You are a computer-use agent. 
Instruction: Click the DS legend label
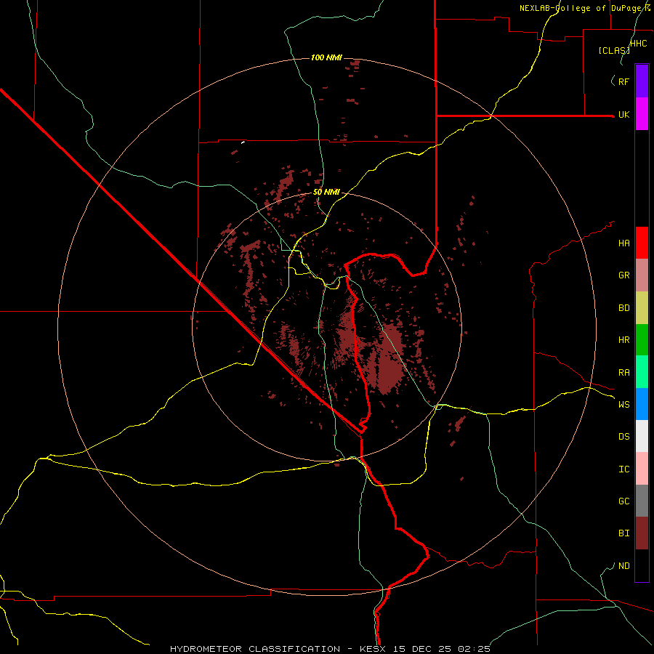[x=623, y=437]
